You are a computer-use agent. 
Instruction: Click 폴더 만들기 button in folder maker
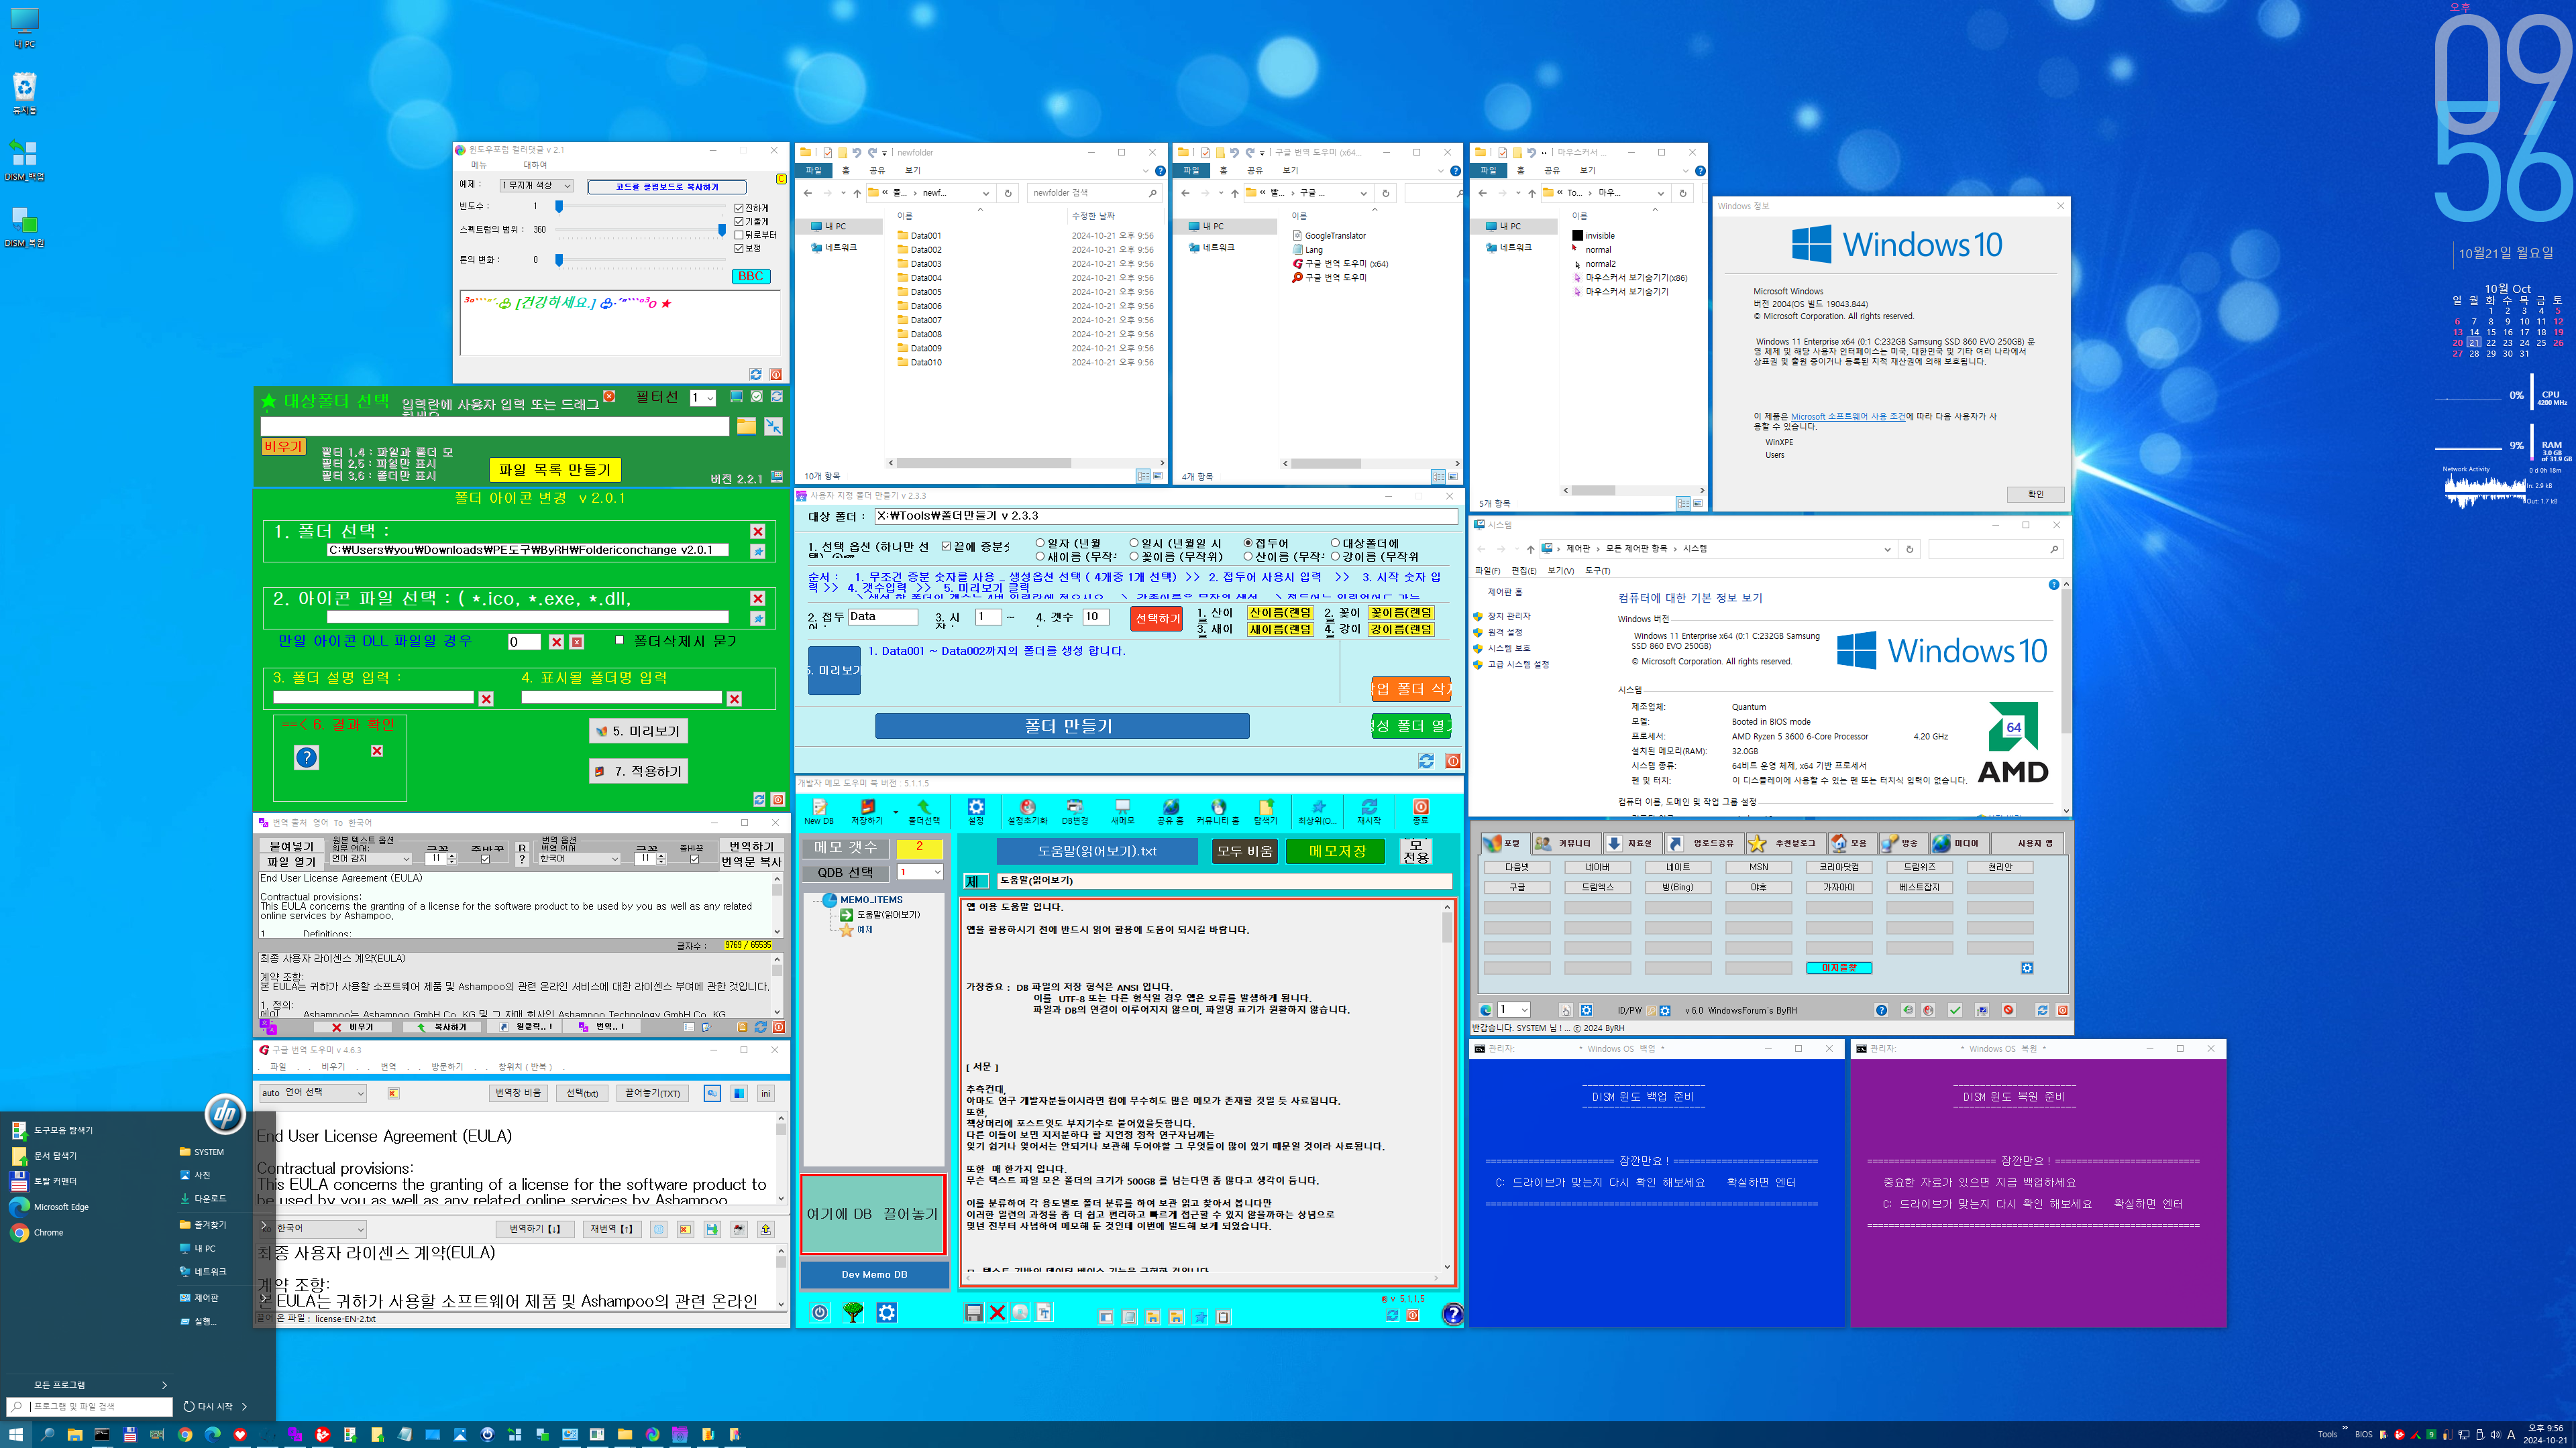(1062, 727)
